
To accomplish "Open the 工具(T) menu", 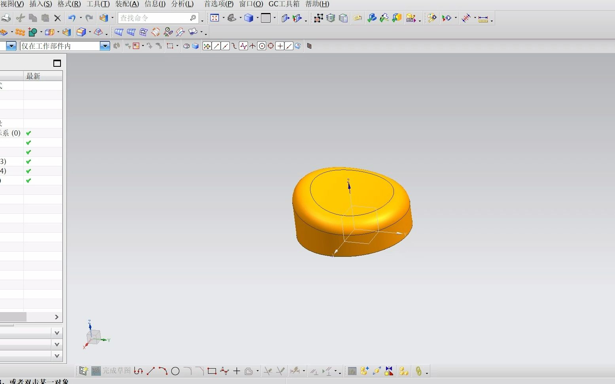I will pos(98,4).
